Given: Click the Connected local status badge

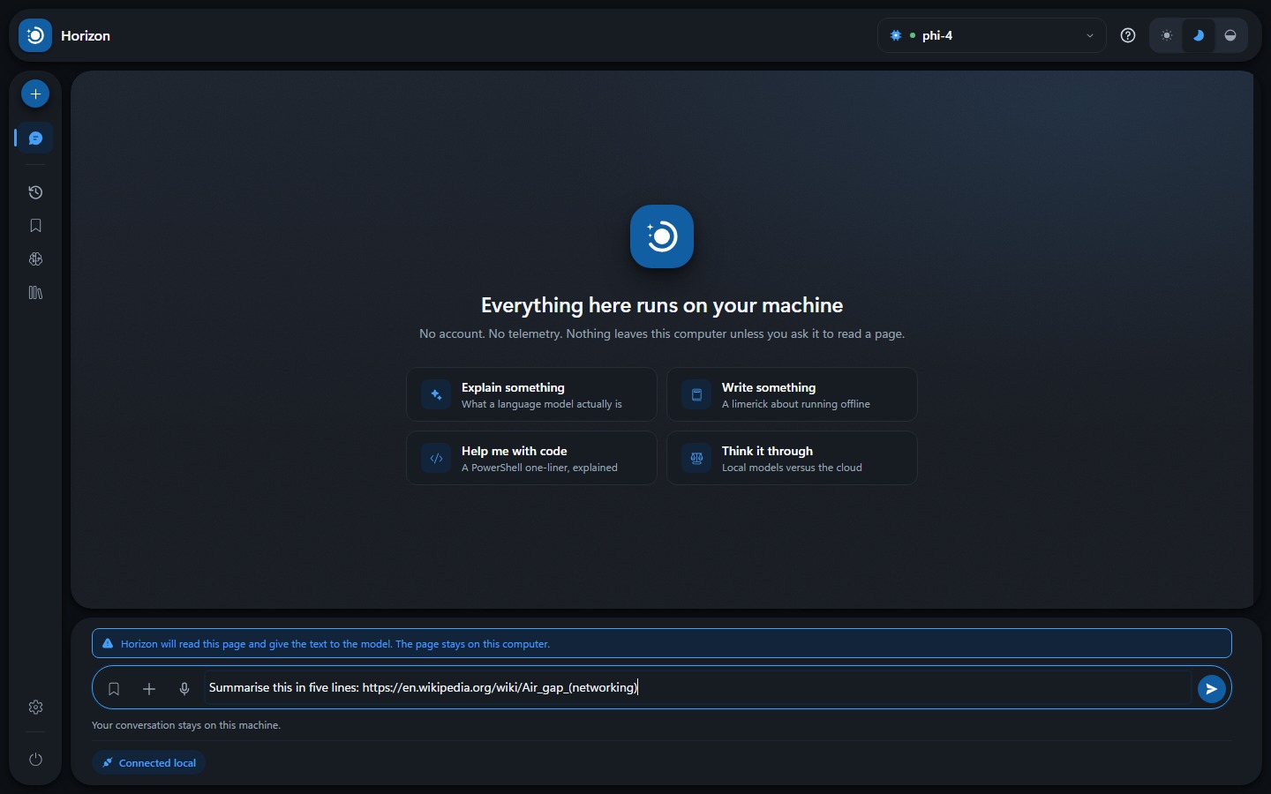Looking at the screenshot, I should click(149, 763).
